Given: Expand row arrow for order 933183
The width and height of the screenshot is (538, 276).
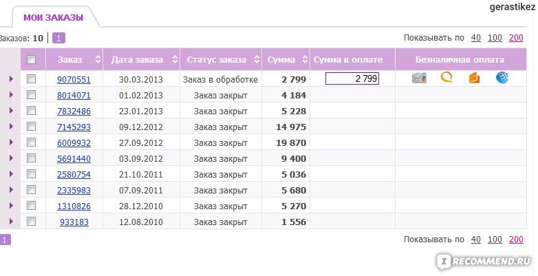Looking at the screenshot, I should coord(11,222).
